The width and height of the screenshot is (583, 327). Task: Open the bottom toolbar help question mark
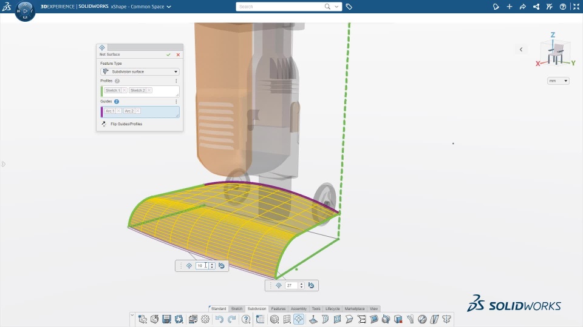tap(246, 319)
